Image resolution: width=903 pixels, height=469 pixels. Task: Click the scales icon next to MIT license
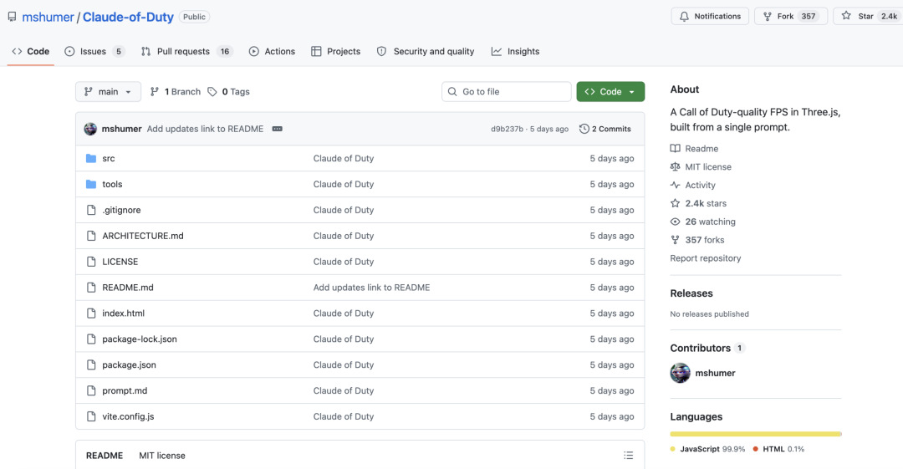click(x=675, y=167)
